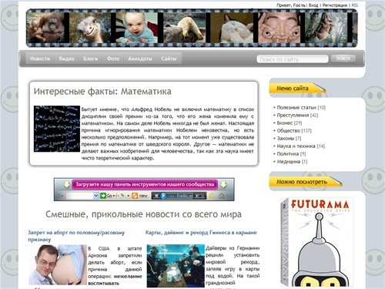Image resolution: width=385 pixels, height=289 pixels.
Task: Open the RSS feed link
Action: [354, 5]
